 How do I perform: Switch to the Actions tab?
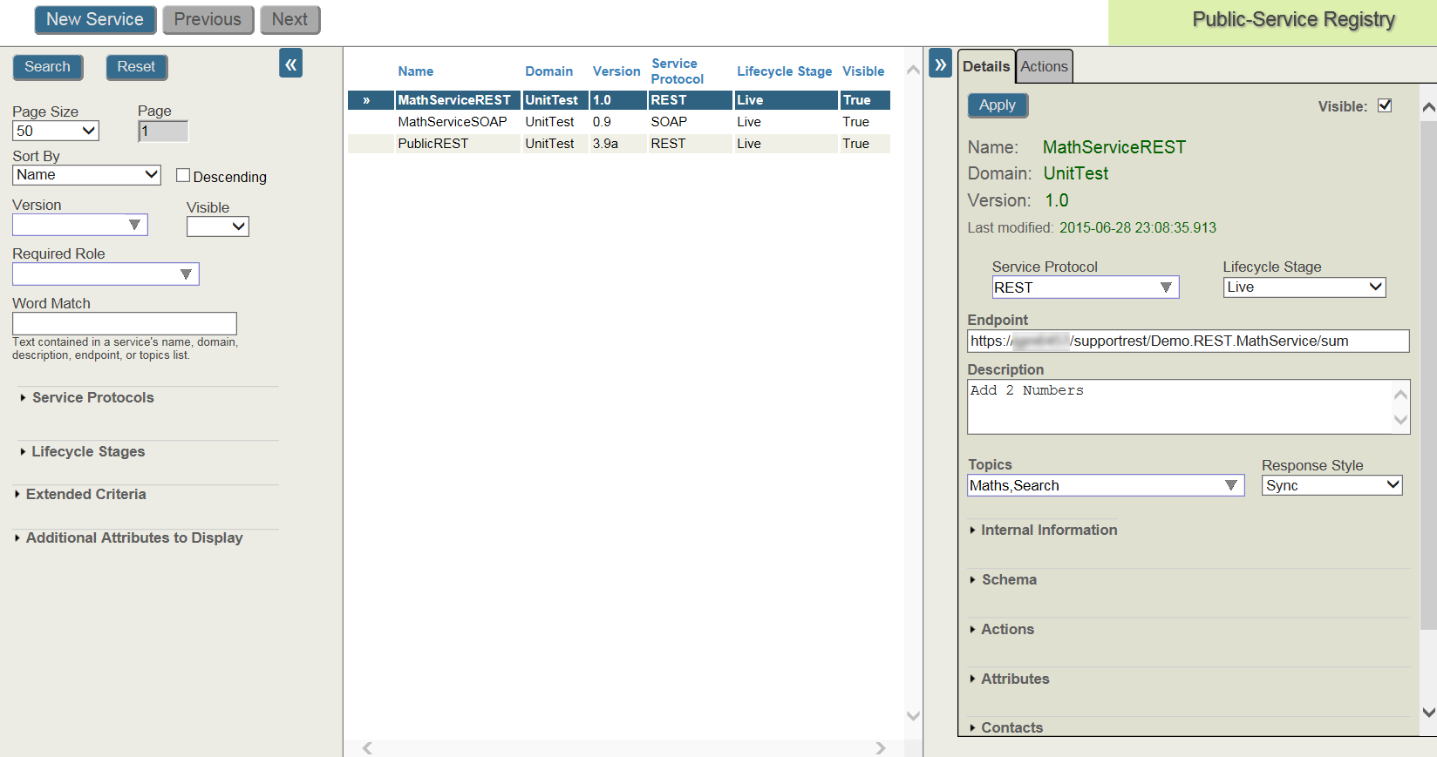(x=1045, y=66)
